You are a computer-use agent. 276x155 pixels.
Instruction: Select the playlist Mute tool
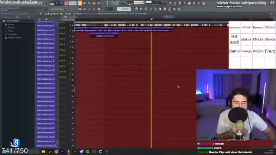(54, 14)
